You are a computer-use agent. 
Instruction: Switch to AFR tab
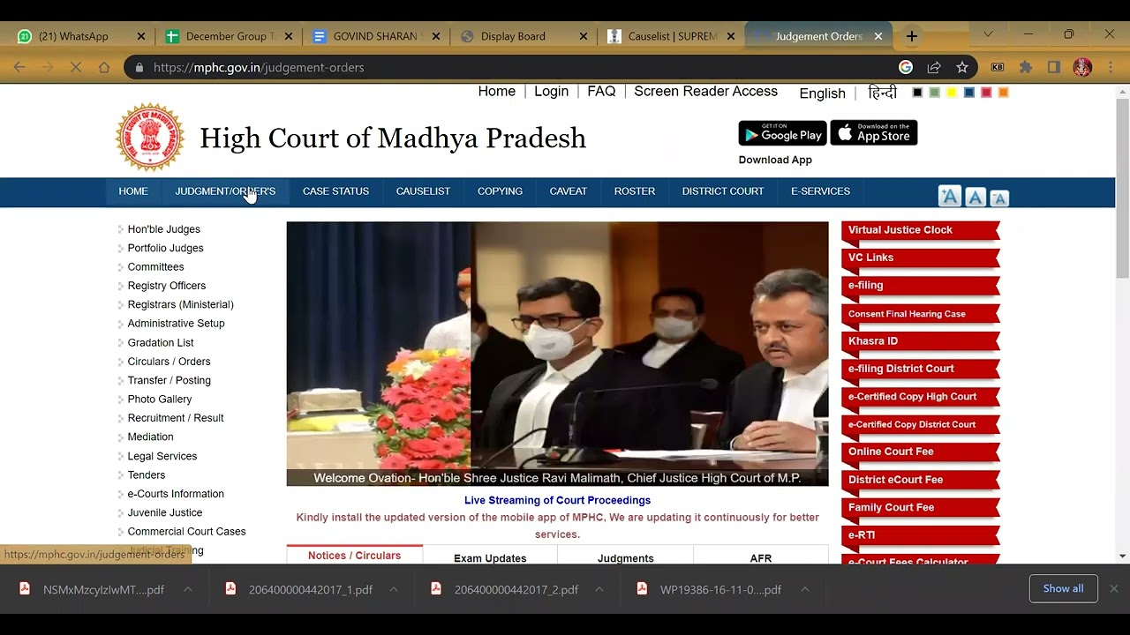point(760,557)
